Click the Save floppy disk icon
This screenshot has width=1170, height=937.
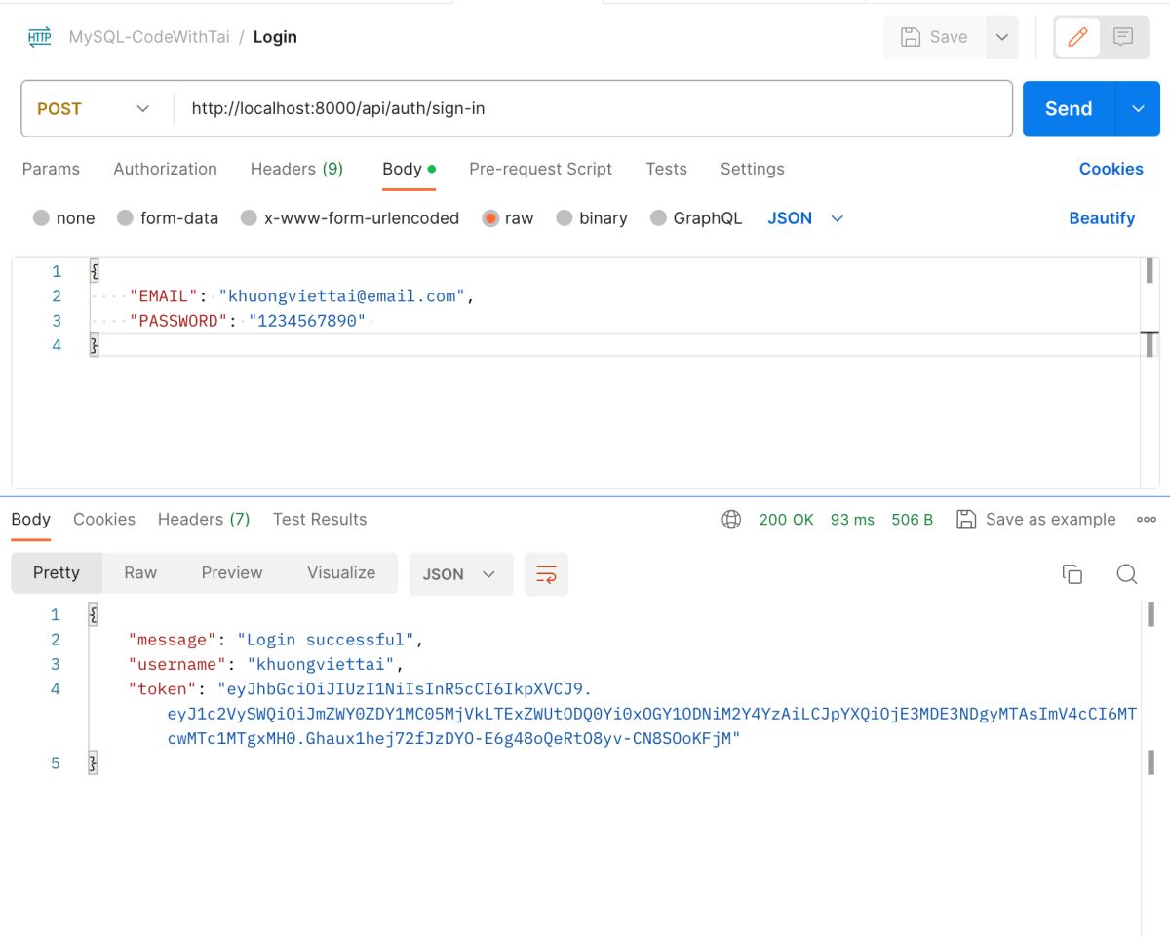911,37
